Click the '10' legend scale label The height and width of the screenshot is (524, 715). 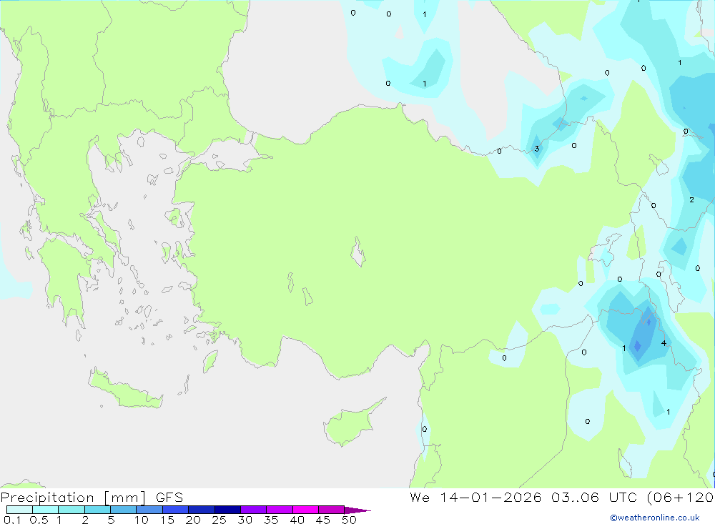[x=142, y=520]
